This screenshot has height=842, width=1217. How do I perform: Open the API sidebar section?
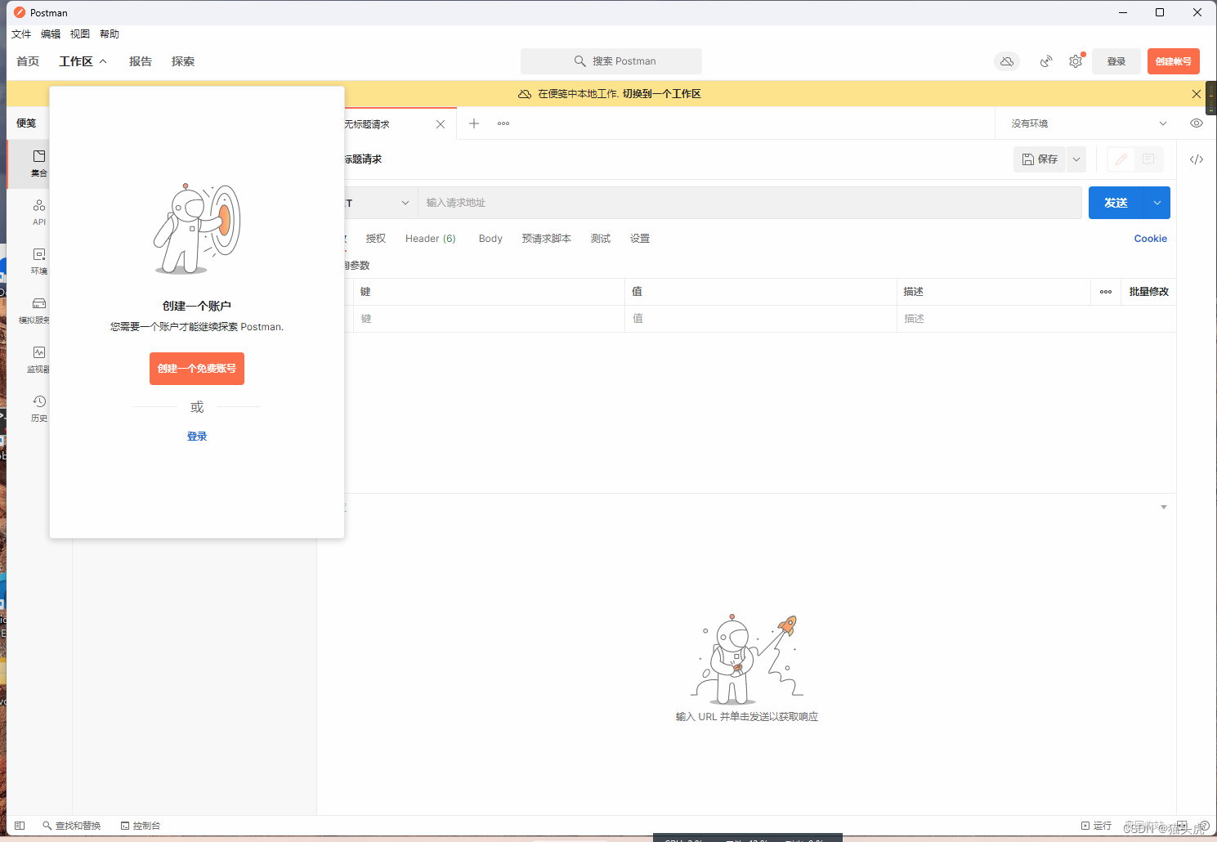38,212
